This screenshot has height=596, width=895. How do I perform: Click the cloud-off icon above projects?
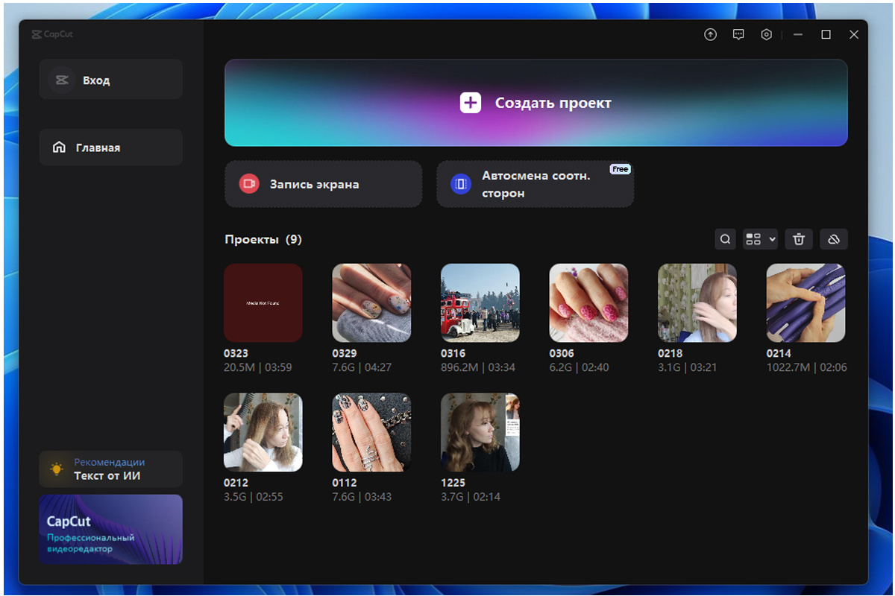(x=834, y=239)
